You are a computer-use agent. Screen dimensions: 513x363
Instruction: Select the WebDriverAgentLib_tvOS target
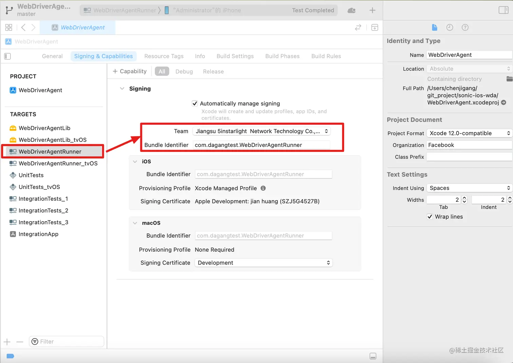pyautogui.click(x=48, y=140)
